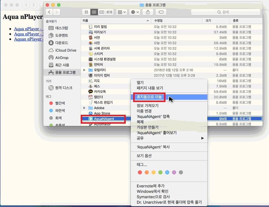Choose 'AquaNAgent' 압축 from context menu
269x207 pixels.
point(169,117)
